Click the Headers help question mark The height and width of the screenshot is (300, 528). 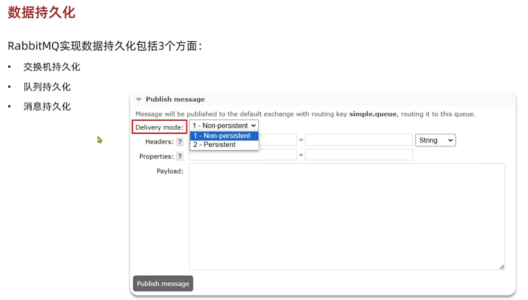point(180,142)
